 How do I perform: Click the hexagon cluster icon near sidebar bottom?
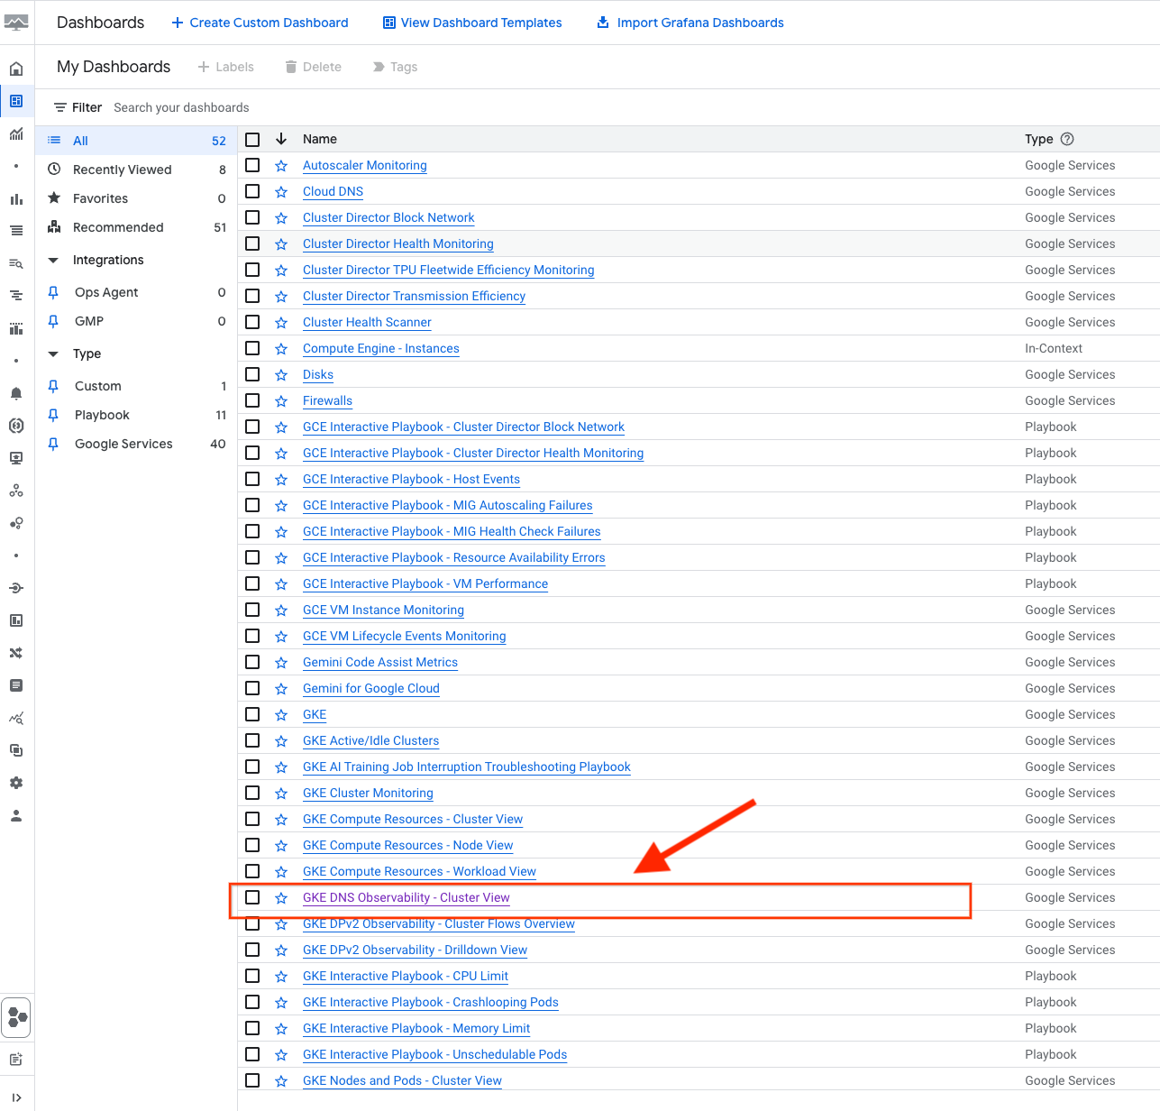click(16, 1017)
